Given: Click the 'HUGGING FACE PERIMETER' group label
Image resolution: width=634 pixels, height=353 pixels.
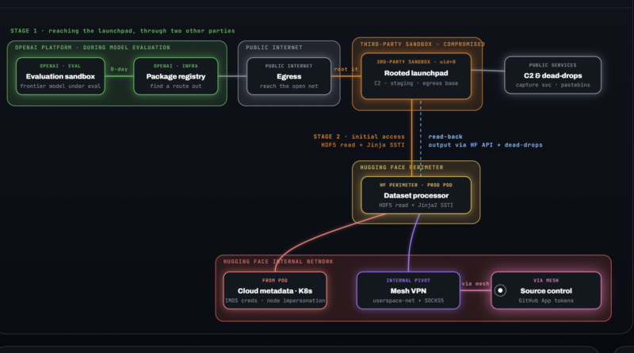Looking at the screenshot, I should coord(402,167).
